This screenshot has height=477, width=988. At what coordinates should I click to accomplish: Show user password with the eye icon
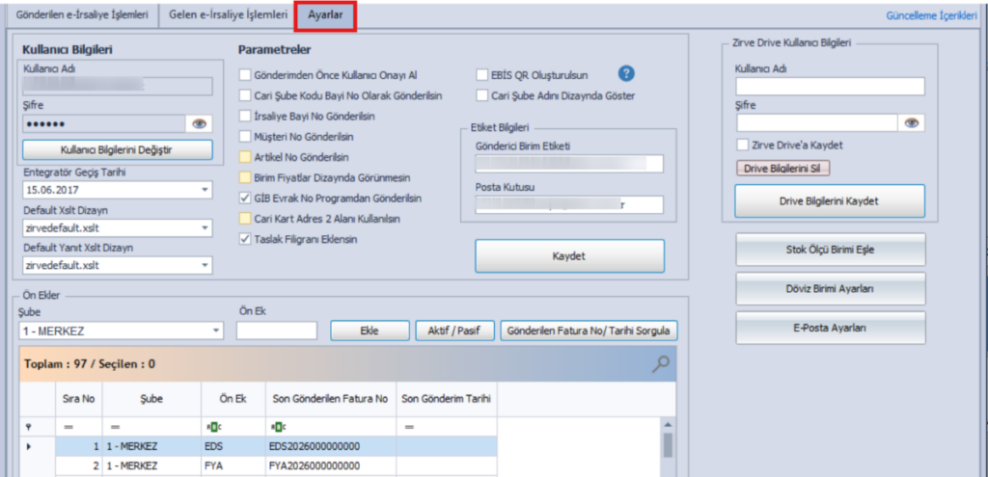tap(200, 124)
